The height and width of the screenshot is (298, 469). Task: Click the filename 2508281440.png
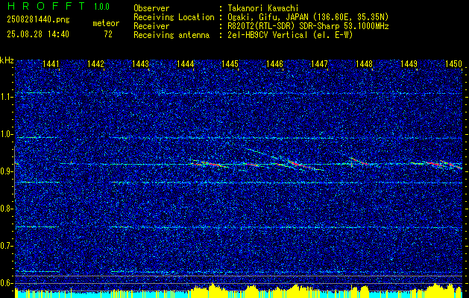click(38, 20)
